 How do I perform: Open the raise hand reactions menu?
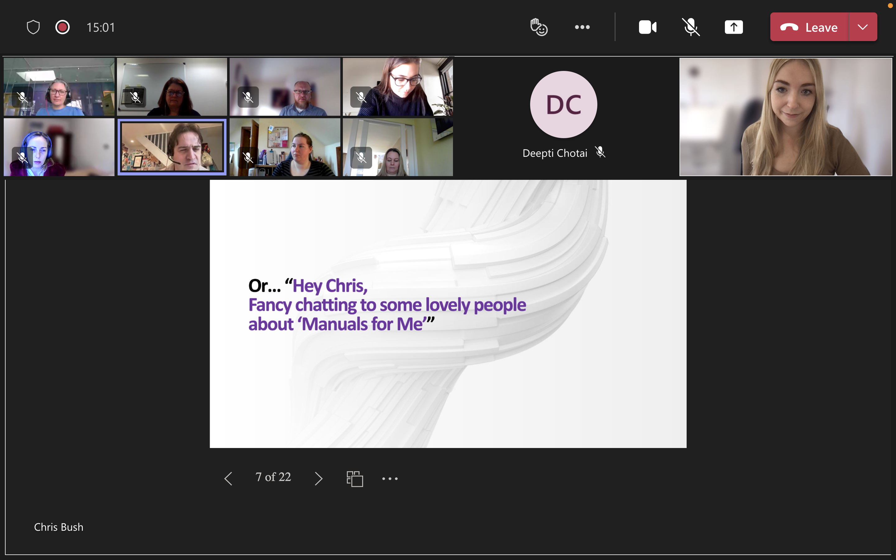click(538, 27)
